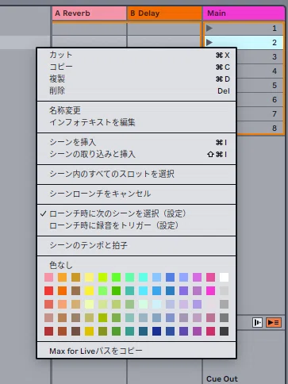This screenshot has width=288, height=384.
Task: Select scene 6 in Main track
Action: pyautogui.click(x=259, y=99)
